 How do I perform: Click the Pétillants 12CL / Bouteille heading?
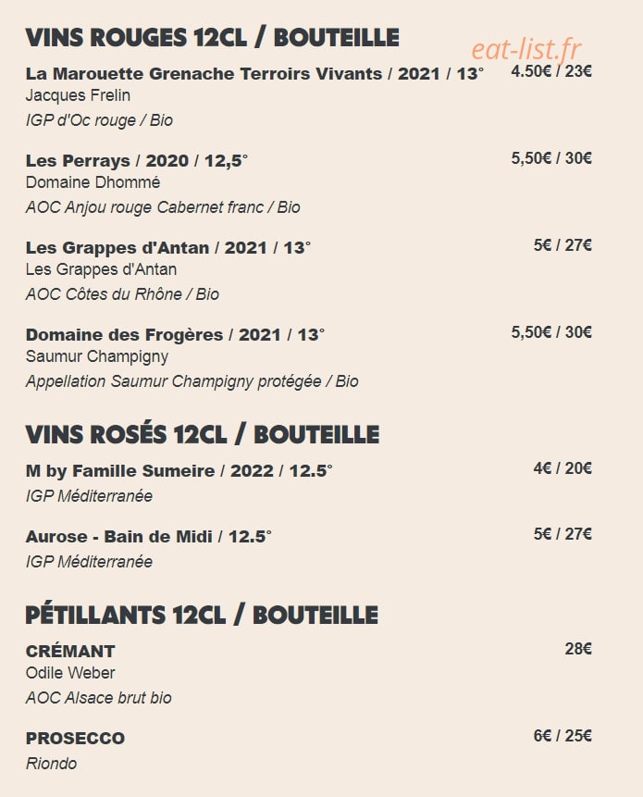click(x=202, y=615)
